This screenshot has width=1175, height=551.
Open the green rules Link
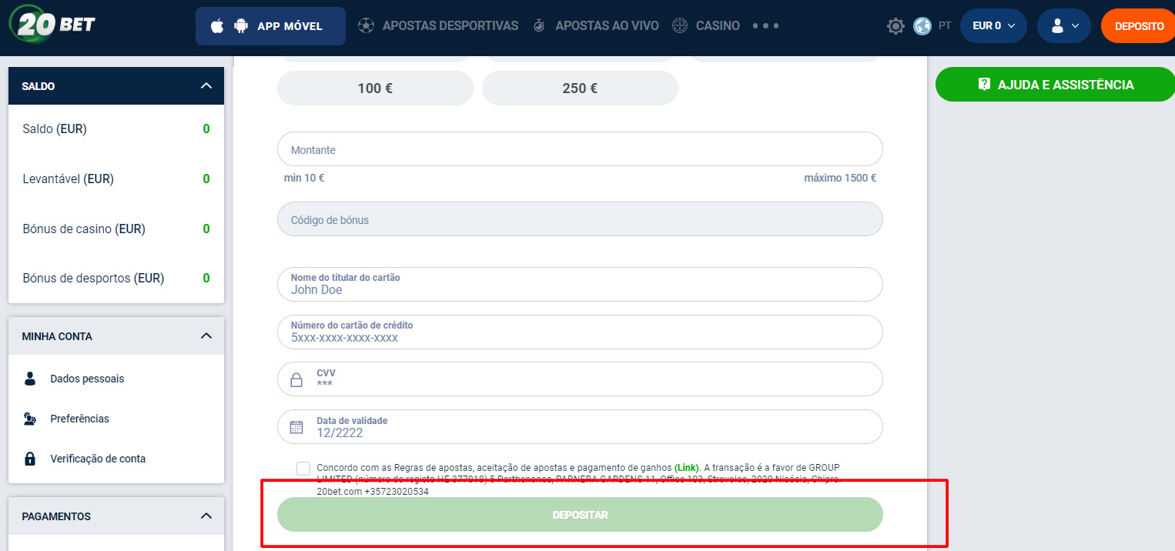point(687,467)
